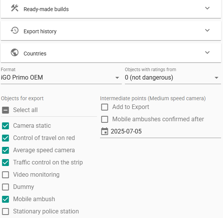The height and width of the screenshot is (218, 223).
Task: Uncheck Control of travel on red
Action: 6,138
